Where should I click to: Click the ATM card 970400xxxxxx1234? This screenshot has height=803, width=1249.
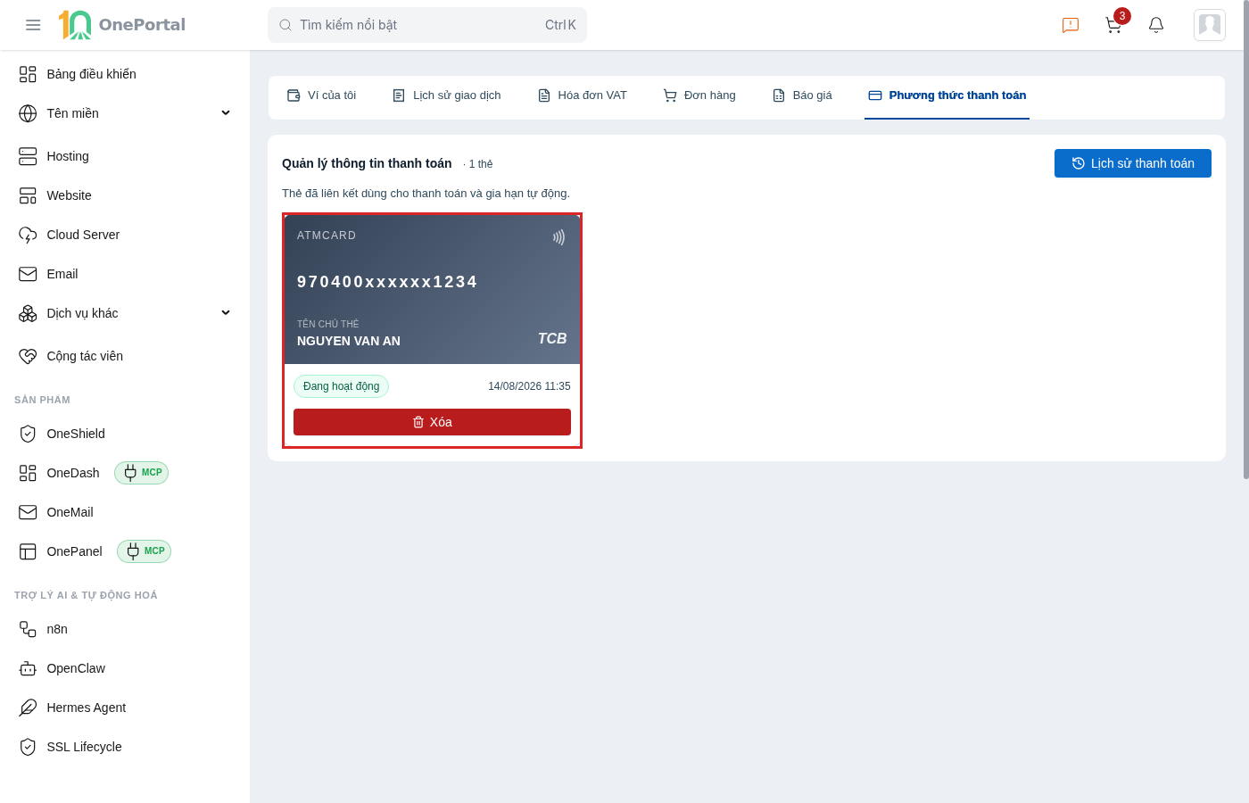432,289
